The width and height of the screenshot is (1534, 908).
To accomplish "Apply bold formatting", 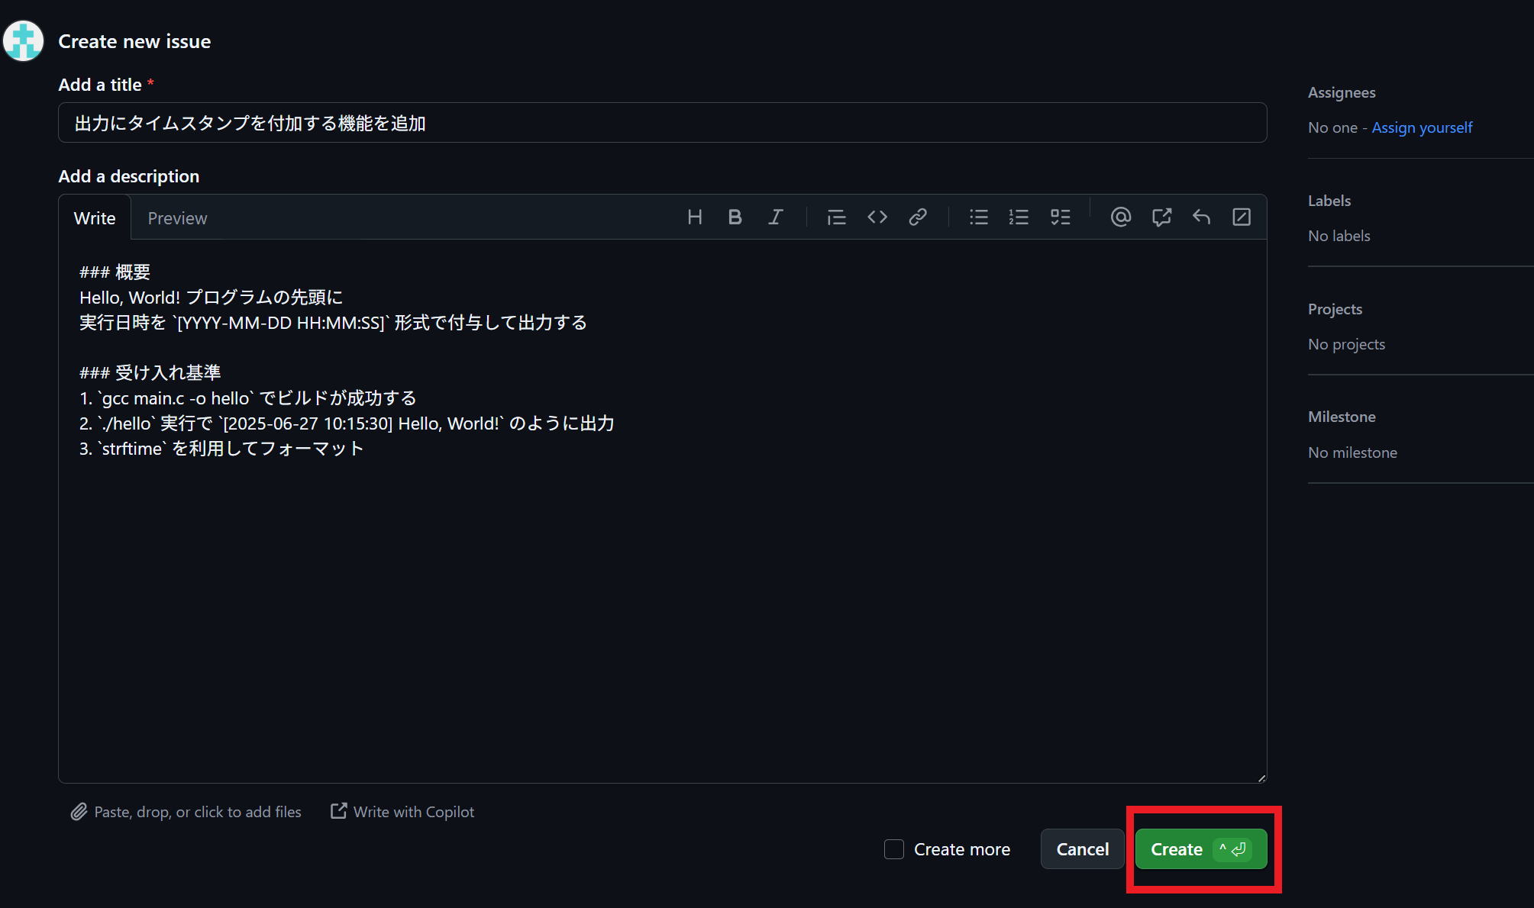I will [x=735, y=217].
